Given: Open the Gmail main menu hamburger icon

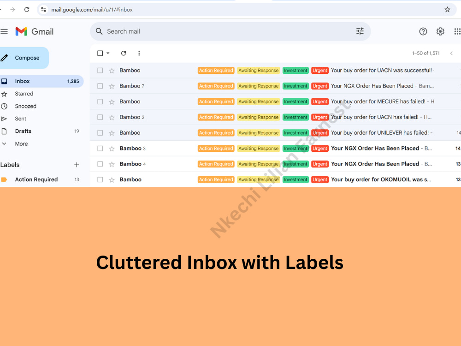Looking at the screenshot, I should (4, 31).
